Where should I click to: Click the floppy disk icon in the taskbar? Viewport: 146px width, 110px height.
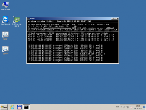pyautogui.click(x=19, y=107)
